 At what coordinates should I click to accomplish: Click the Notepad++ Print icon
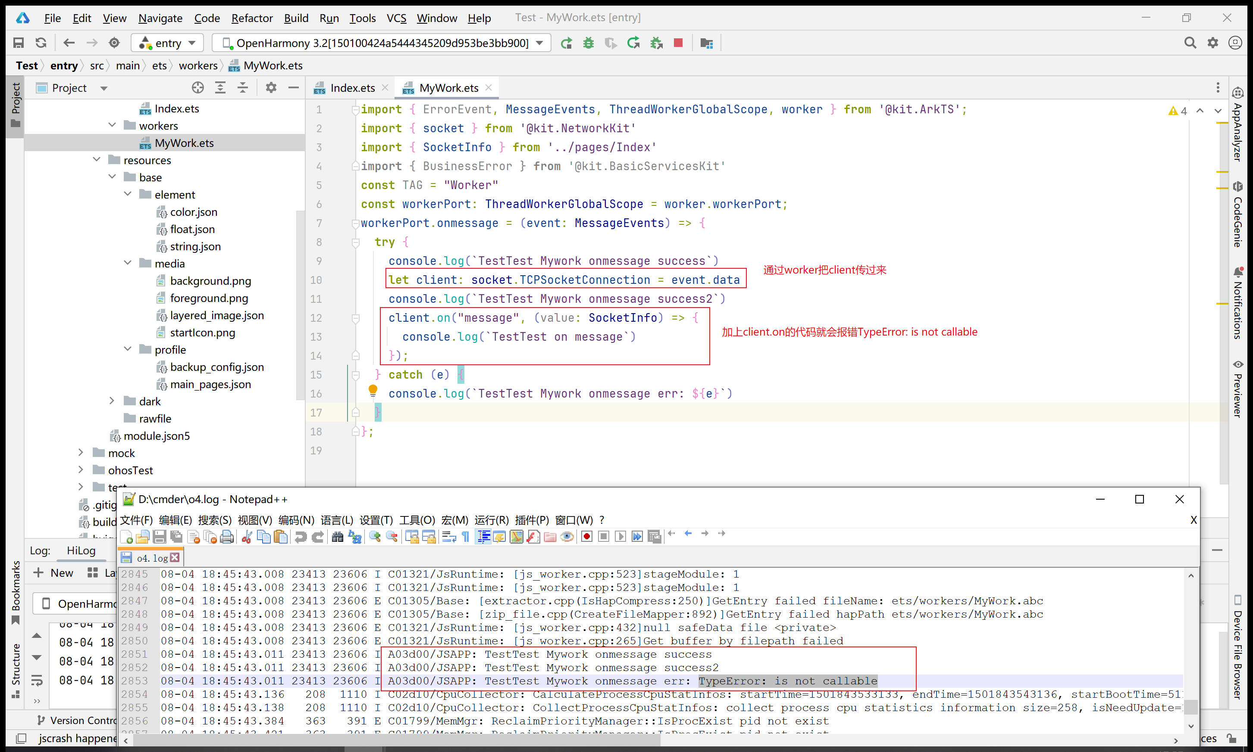tap(227, 537)
